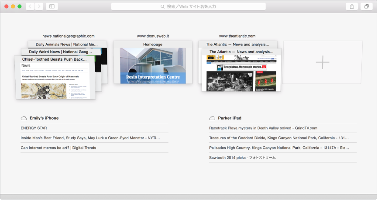
Task: Click the Forward navigation arrow
Action: pyautogui.click(x=39, y=7)
